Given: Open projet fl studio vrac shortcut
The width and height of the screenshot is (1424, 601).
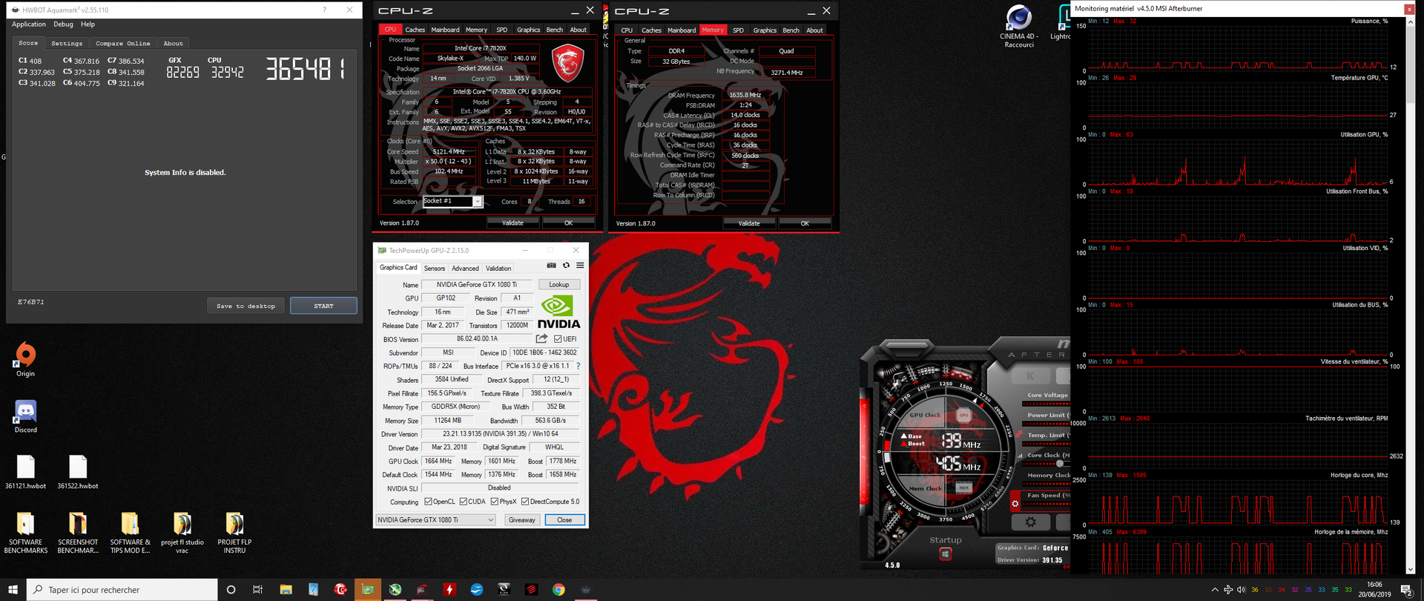Looking at the screenshot, I should click(x=182, y=533).
